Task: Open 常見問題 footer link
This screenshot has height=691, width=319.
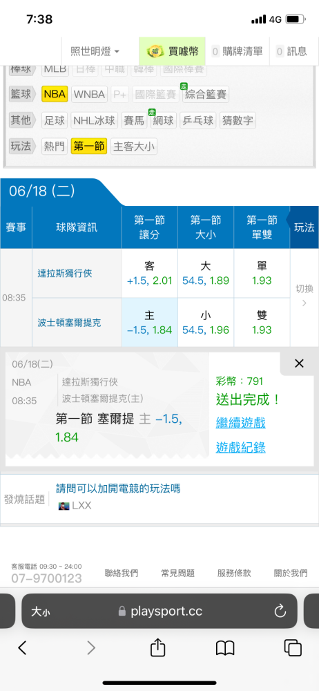Action: 177,573
